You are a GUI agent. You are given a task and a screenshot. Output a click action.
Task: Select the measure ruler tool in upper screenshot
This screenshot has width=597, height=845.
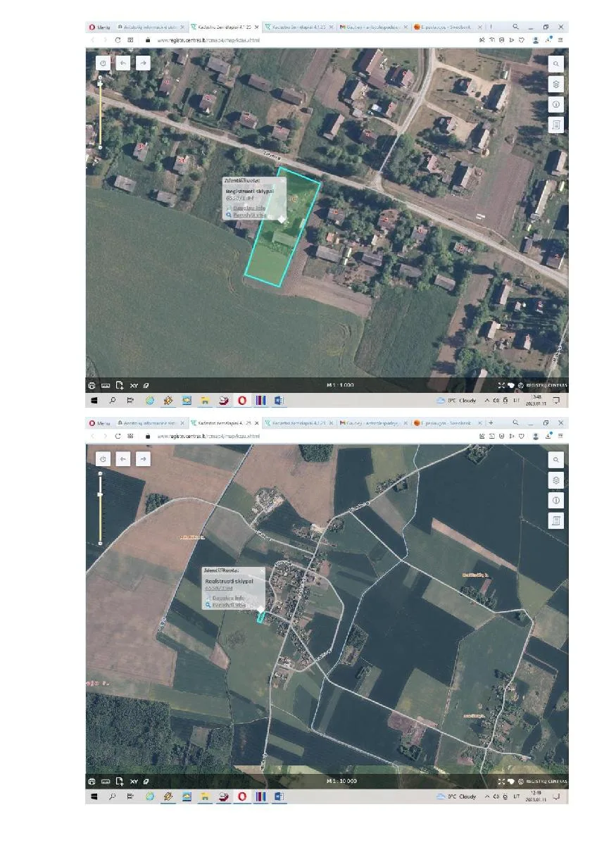pyautogui.click(x=106, y=386)
